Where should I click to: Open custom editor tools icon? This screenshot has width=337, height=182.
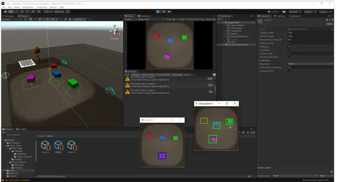point(39,12)
